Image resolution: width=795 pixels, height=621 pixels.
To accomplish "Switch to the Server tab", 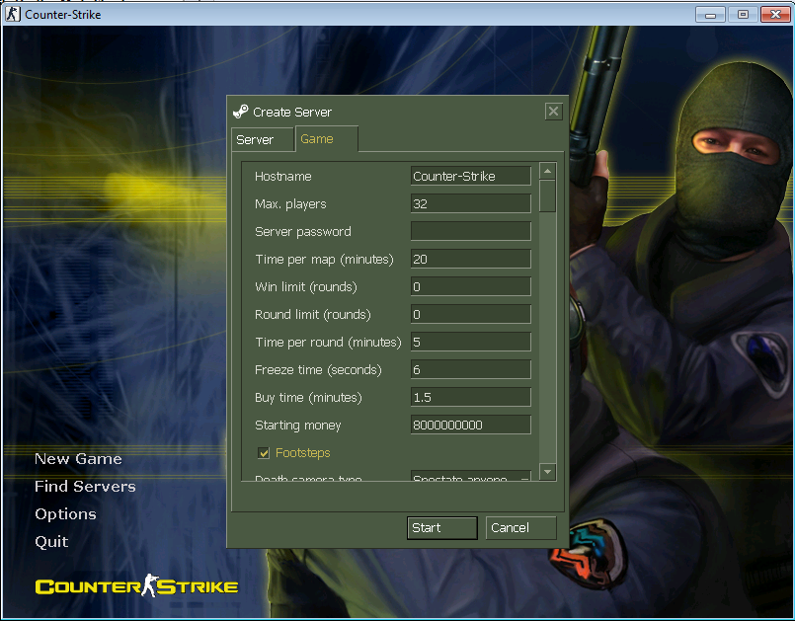I will pyautogui.click(x=262, y=139).
